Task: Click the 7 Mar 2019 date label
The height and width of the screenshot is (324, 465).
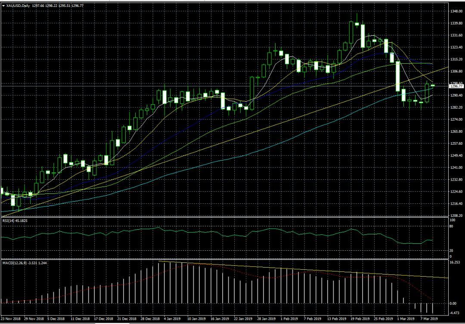Action: coord(431,319)
